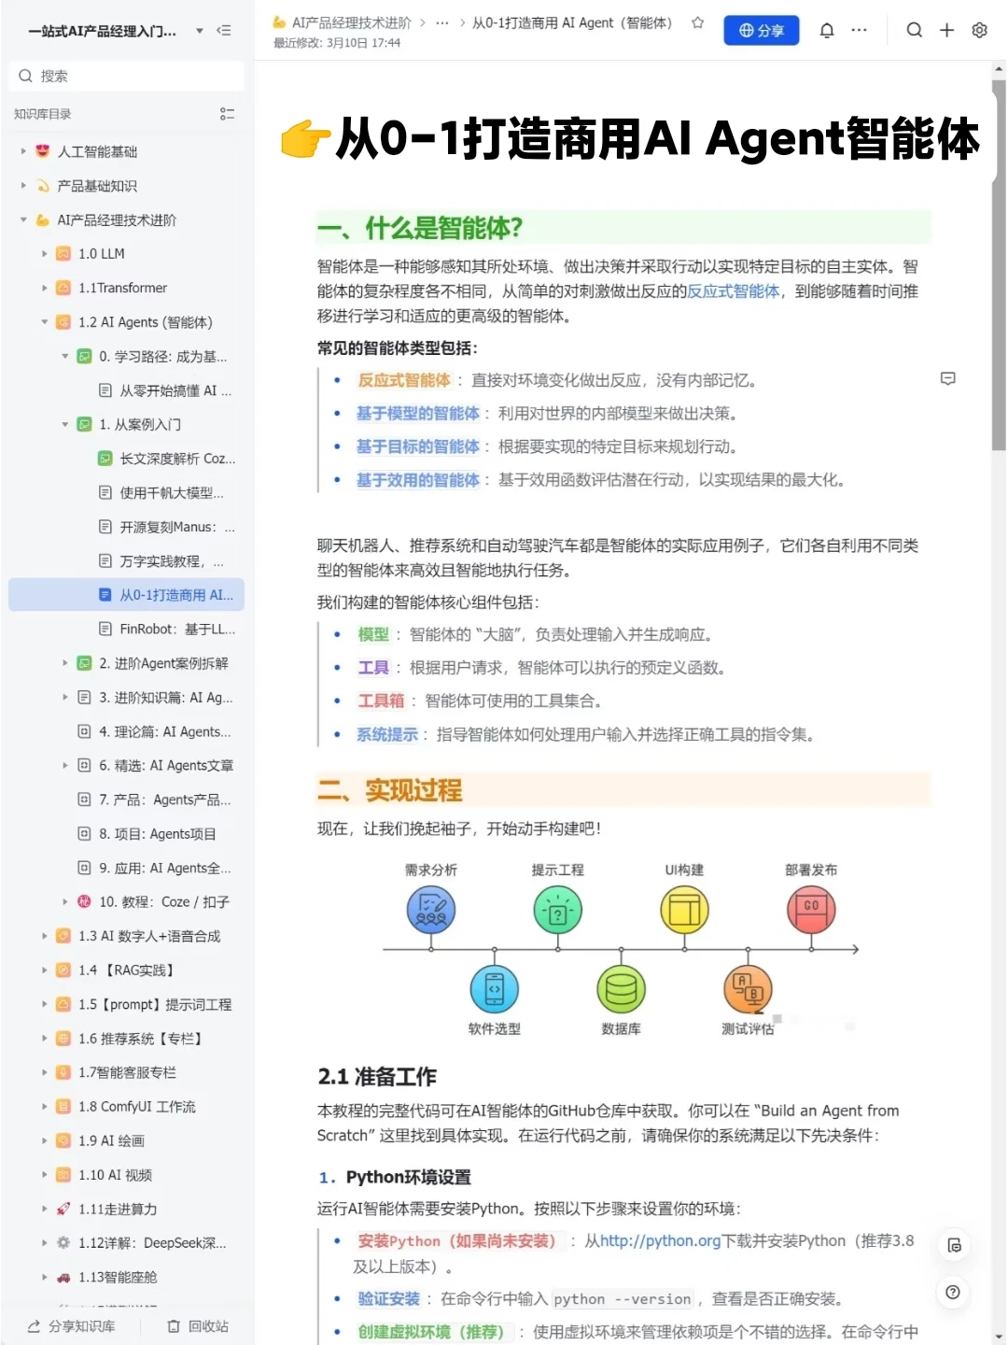Click the 1.3 AI 数字人+语音合成 folder icon
Screen dimensions: 1008x1345
click(x=63, y=936)
